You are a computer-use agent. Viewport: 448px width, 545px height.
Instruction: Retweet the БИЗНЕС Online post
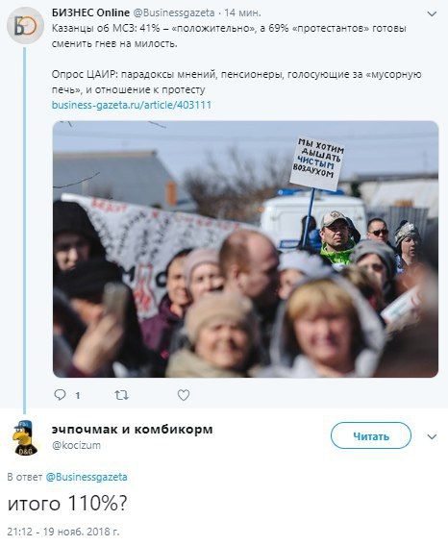[x=121, y=395]
